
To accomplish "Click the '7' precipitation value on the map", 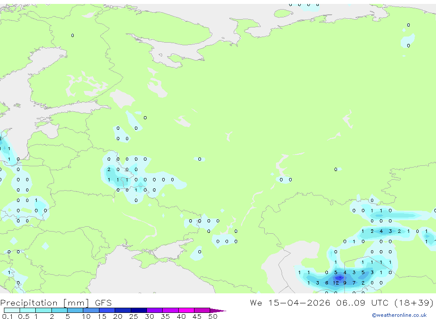I will pos(354,283).
